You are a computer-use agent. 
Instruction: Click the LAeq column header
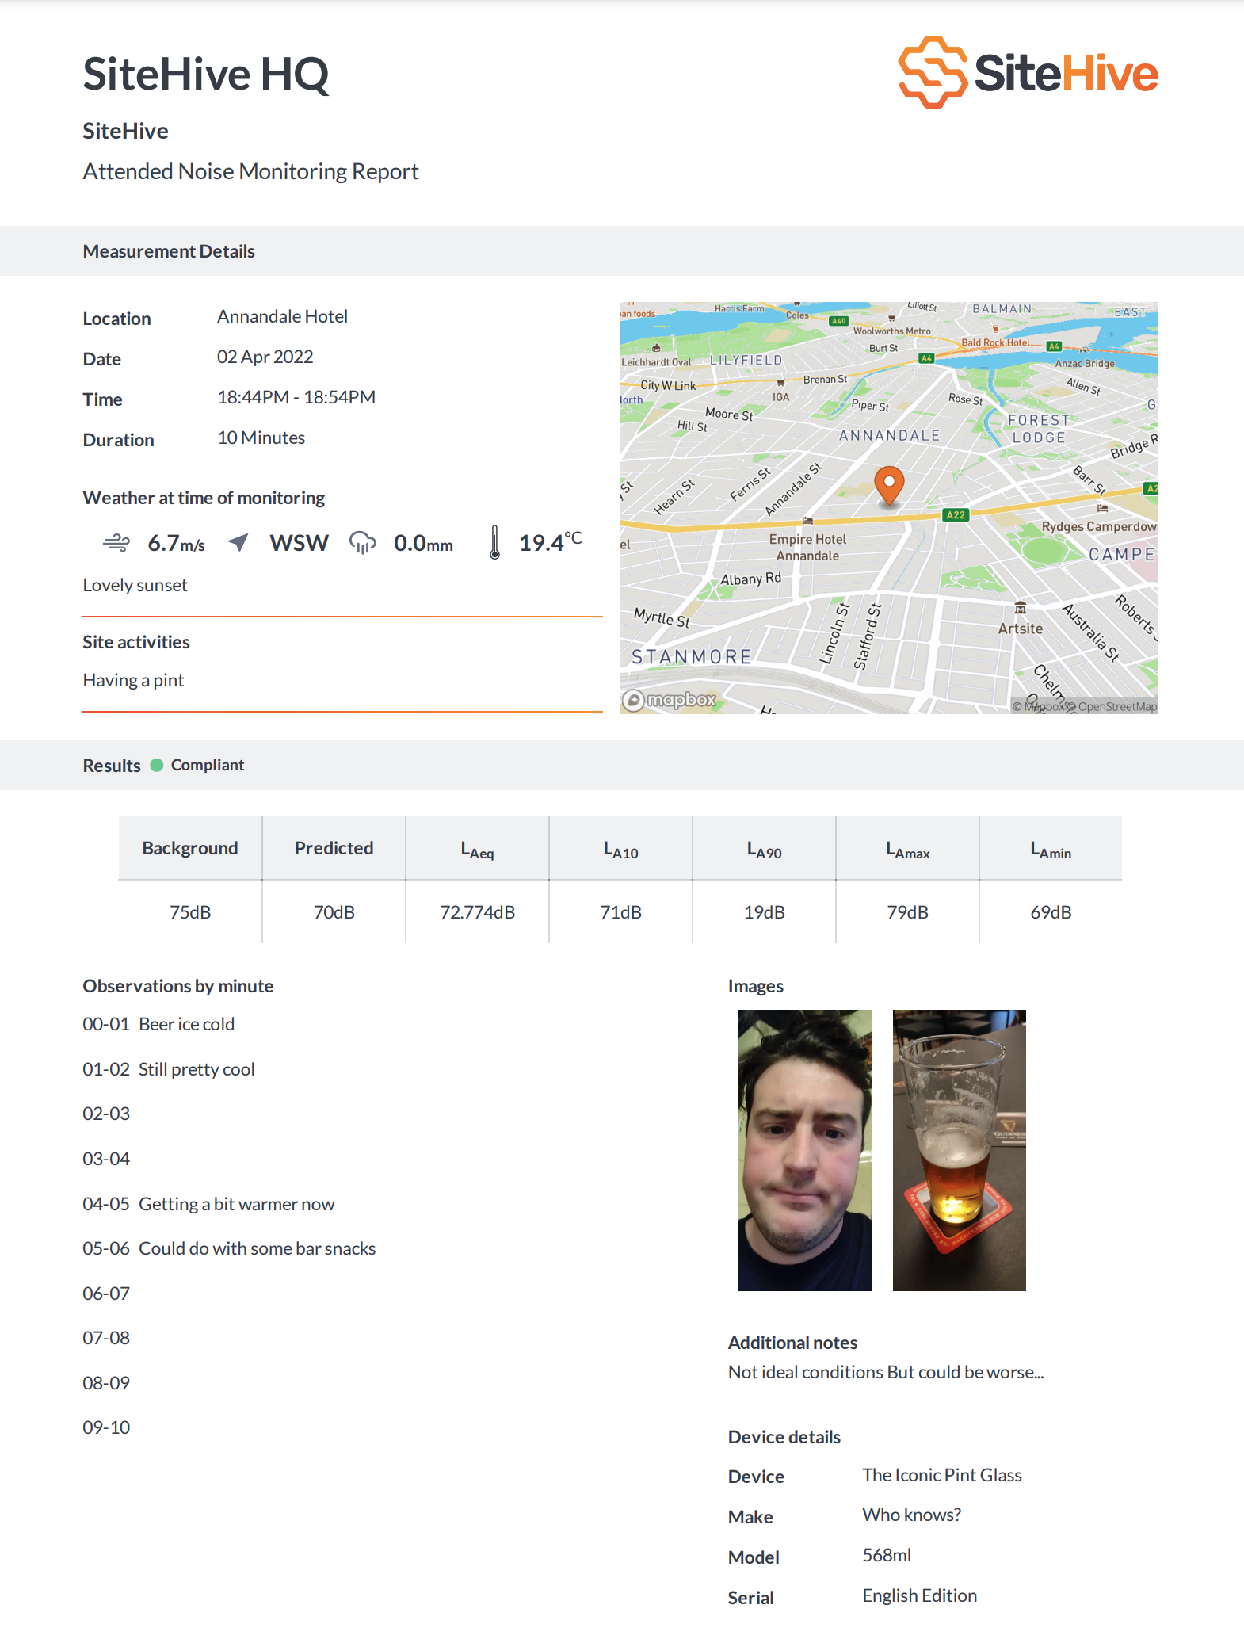[x=478, y=848]
